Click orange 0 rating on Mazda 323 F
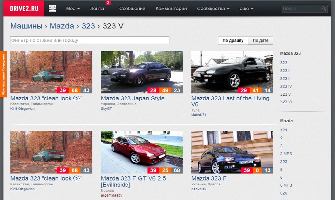The height and width of the screenshot is (200, 335). coord(257,170)
